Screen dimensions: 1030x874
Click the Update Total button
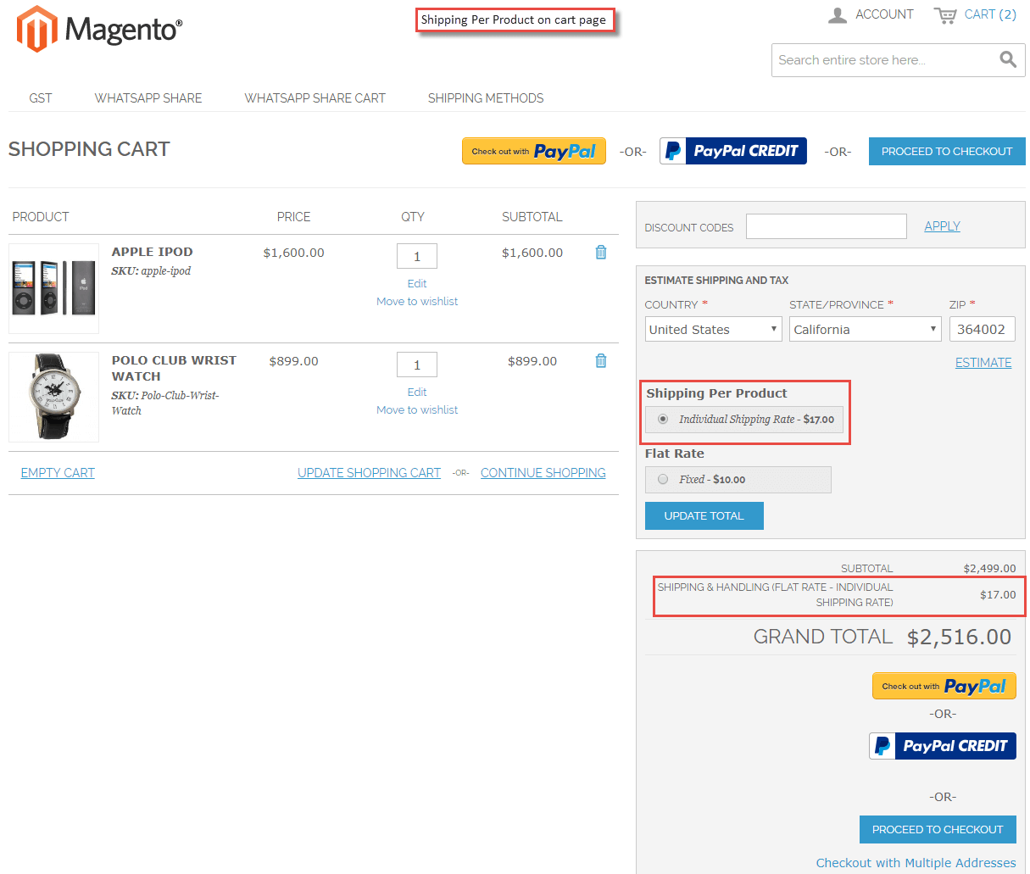click(x=704, y=515)
